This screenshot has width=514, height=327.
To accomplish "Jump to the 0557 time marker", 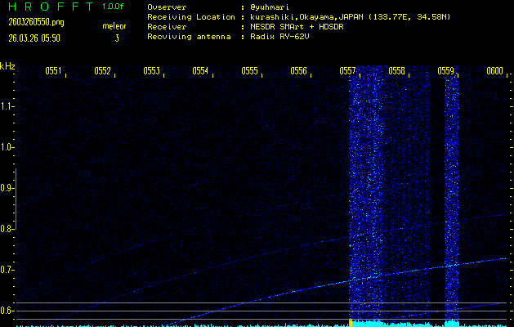I will (x=348, y=71).
